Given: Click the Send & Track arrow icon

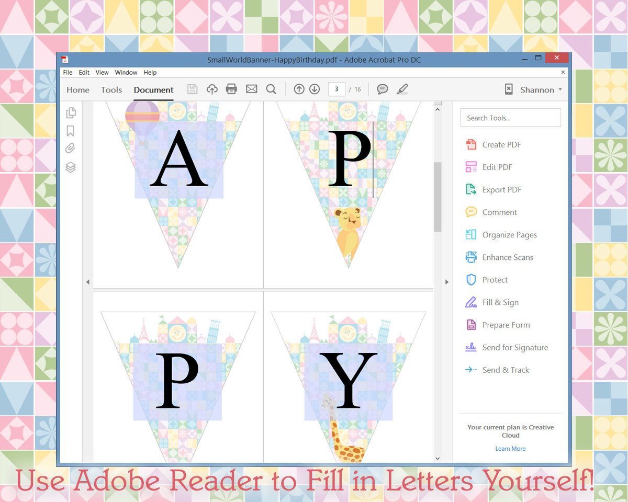Looking at the screenshot, I should 471,370.
